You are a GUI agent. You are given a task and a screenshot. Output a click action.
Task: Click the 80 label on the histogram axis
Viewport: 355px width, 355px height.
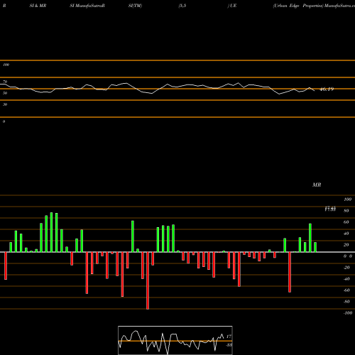coord(346,211)
